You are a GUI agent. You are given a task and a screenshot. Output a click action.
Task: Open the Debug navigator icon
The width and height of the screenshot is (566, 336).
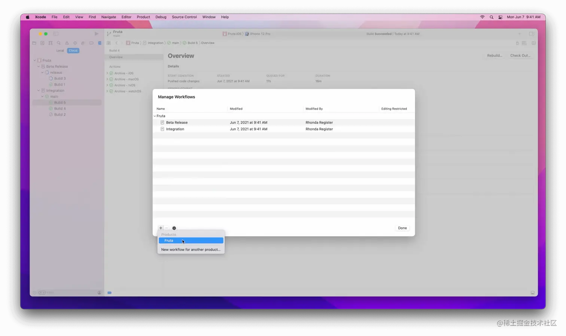(x=83, y=43)
